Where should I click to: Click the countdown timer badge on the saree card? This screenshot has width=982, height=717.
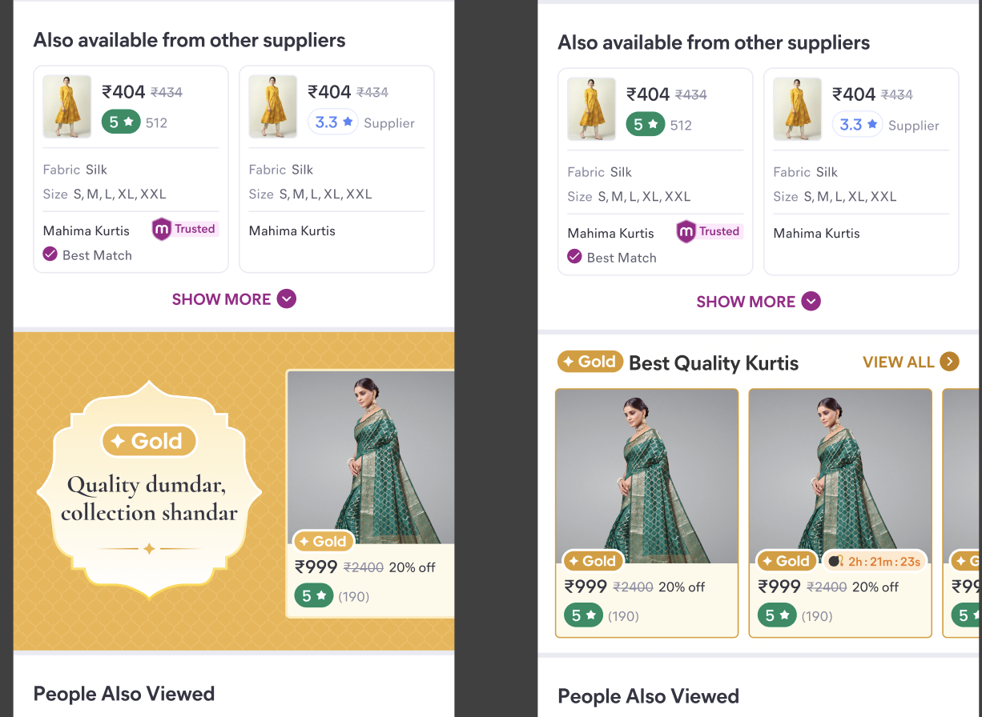(x=874, y=561)
